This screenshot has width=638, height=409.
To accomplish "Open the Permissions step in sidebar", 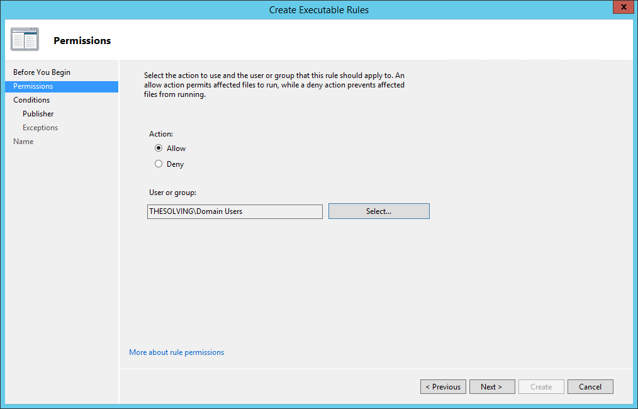I will pyautogui.click(x=62, y=86).
